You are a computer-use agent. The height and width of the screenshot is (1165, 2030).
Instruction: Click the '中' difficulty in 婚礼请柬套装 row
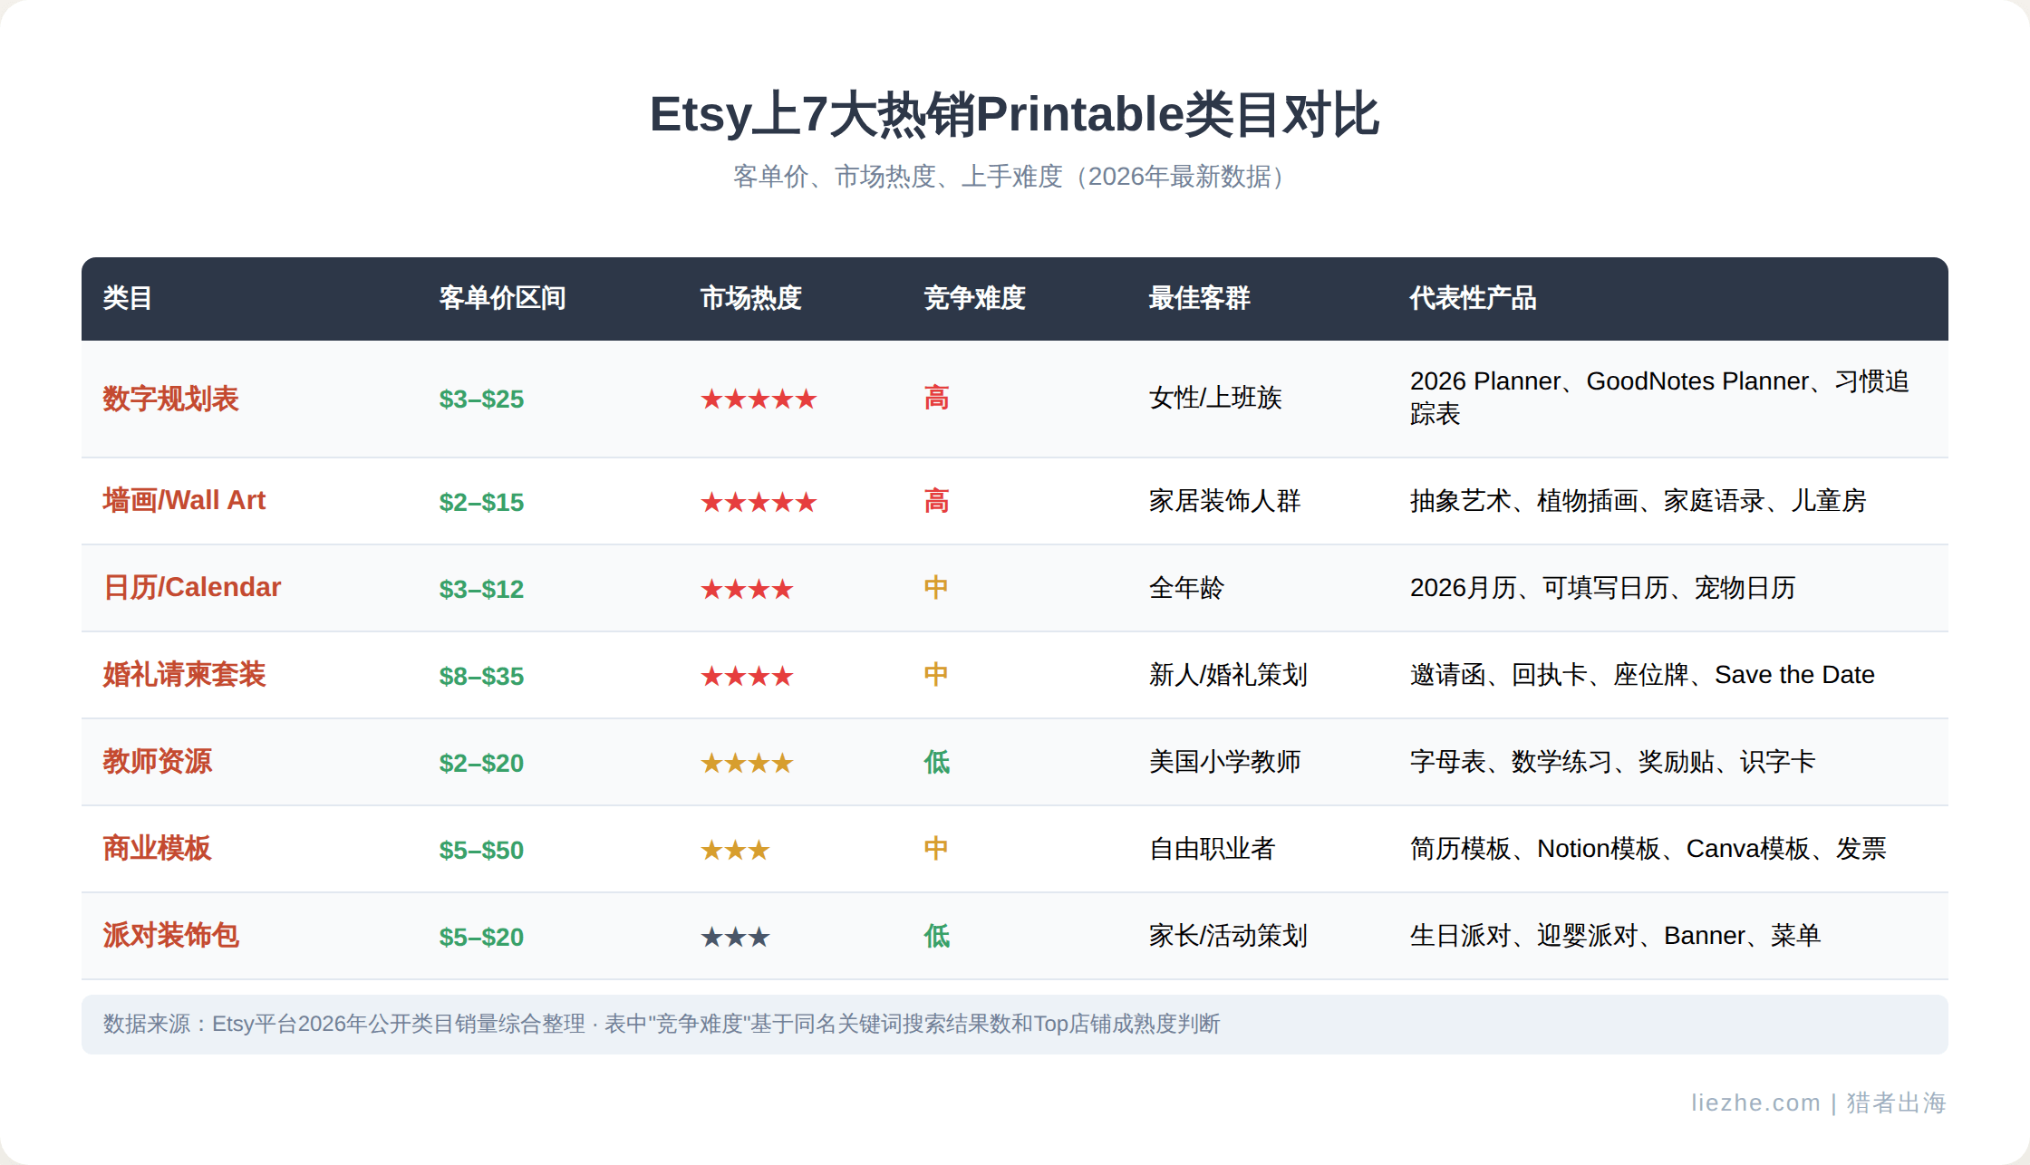(936, 675)
